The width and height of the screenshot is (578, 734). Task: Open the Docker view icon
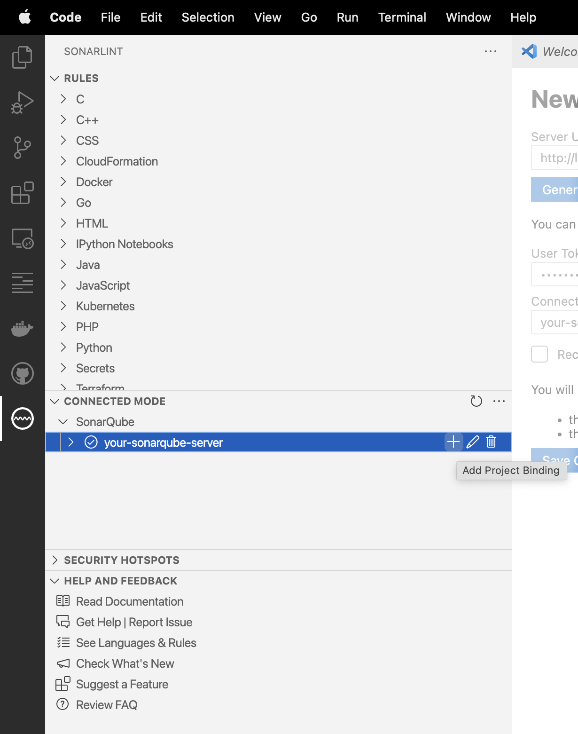pyautogui.click(x=22, y=328)
